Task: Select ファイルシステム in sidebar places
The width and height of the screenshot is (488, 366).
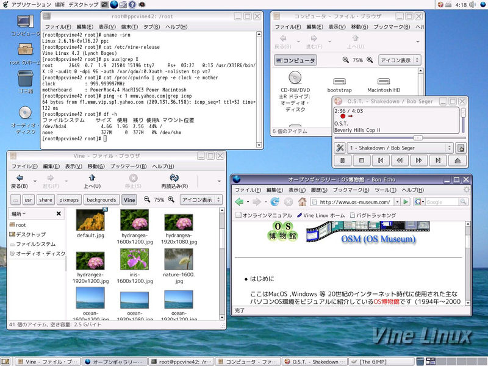Action: 33,244
